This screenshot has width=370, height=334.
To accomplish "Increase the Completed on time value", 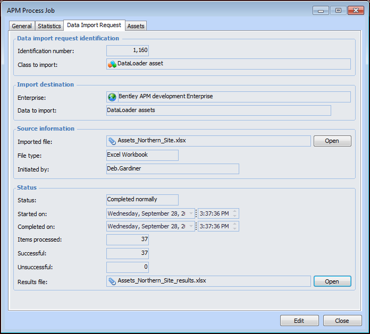I will pyautogui.click(x=234, y=224).
